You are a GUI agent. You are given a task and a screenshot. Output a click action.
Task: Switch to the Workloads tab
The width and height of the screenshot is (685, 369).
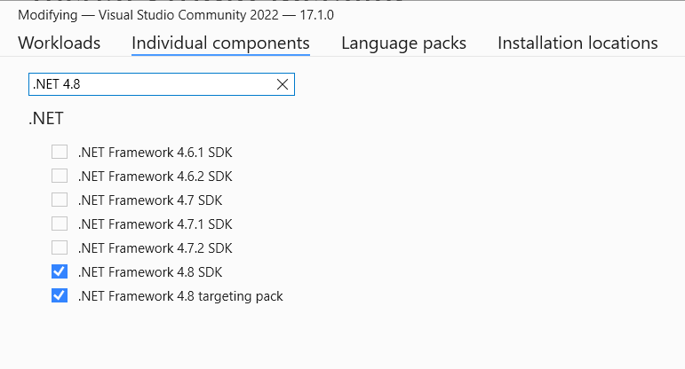59,43
